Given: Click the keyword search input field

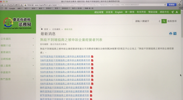Looking at the screenshot, I should pyautogui.click(x=147, y=21).
